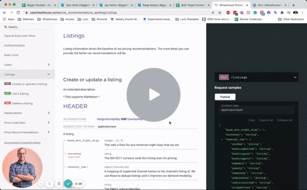Open Authentication section

click(14, 45)
